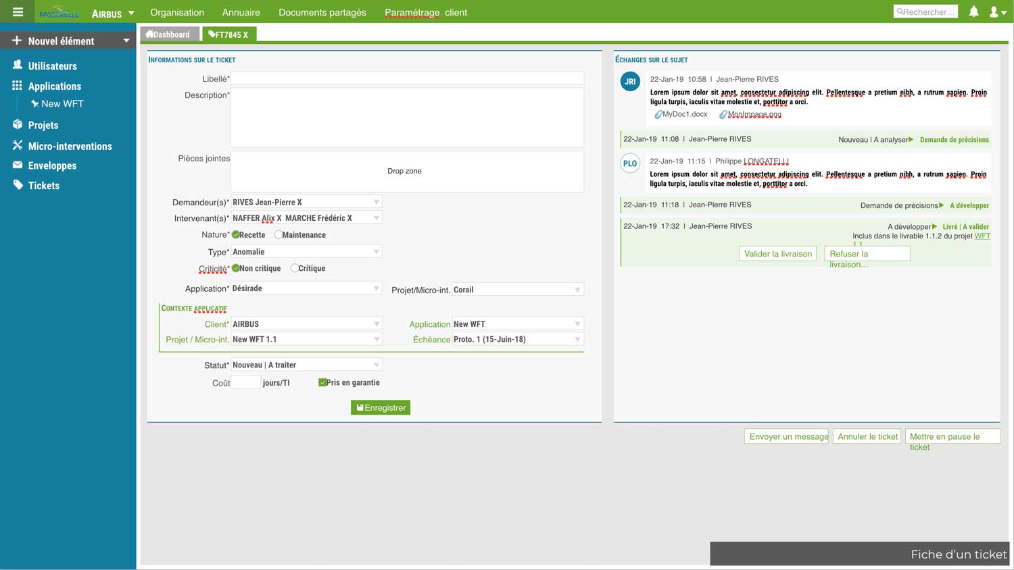This screenshot has height=570, width=1014.
Task: Open the Organisation menu
Action: pyautogui.click(x=177, y=12)
